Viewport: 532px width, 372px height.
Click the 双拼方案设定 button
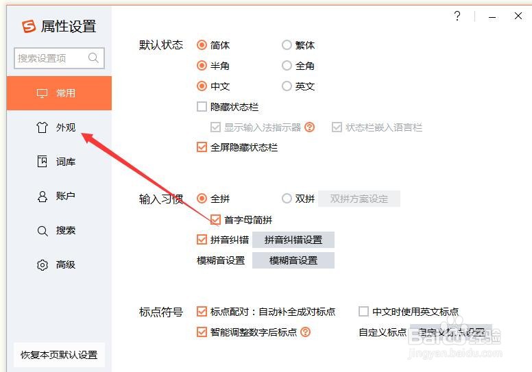[x=359, y=199]
